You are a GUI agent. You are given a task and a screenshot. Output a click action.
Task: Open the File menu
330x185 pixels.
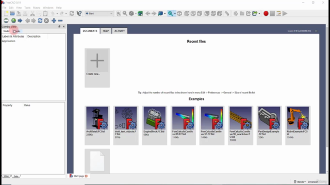pyautogui.click(x=4, y=8)
